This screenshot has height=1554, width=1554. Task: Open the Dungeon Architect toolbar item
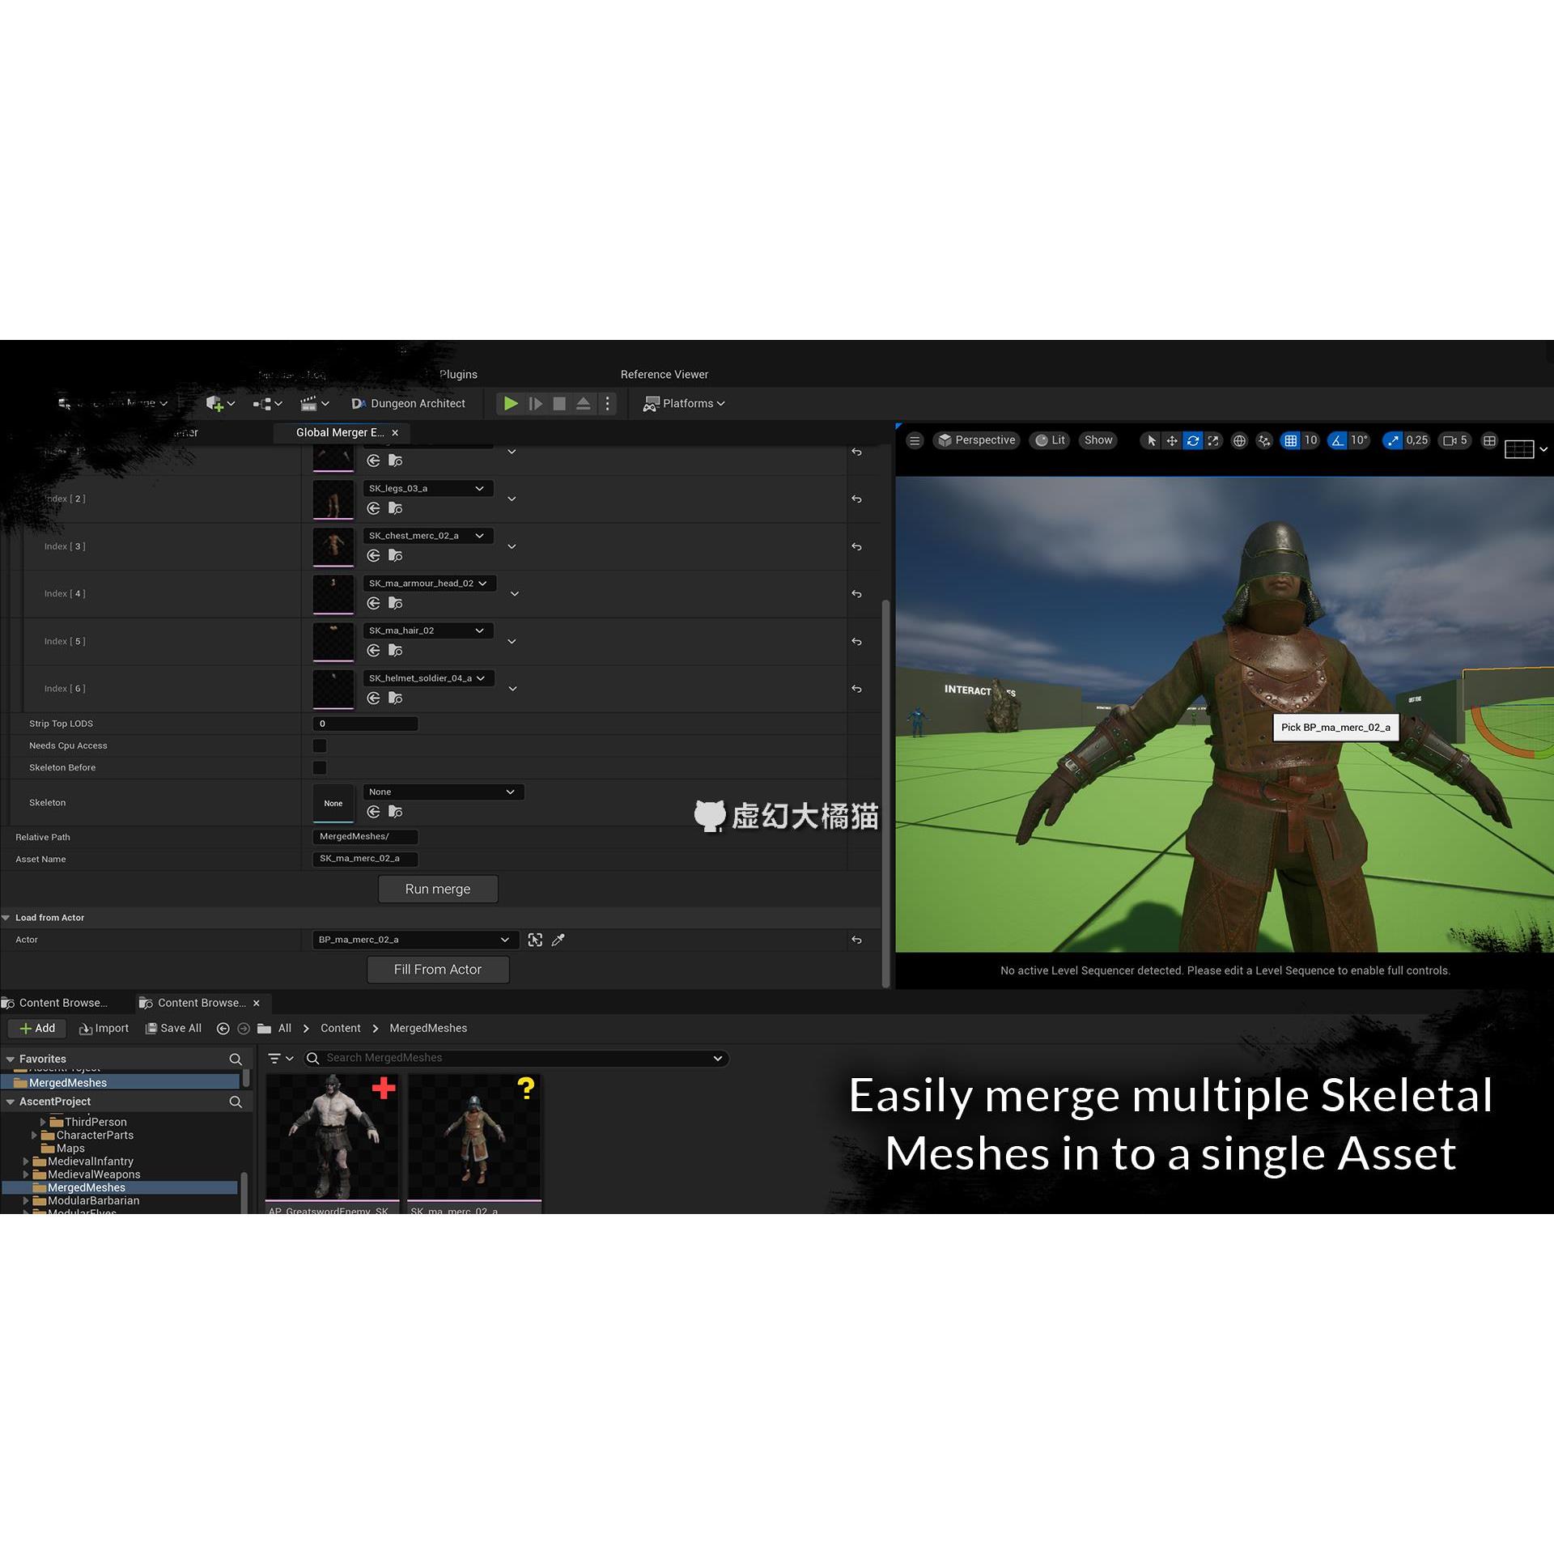tap(409, 403)
